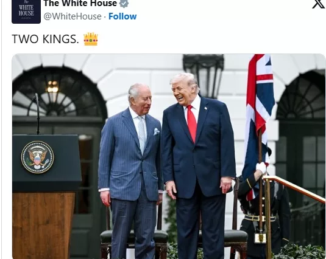Click the hanging lantern in the photo
Image resolution: width=326 pixels, height=259 pixels.
tap(204, 75)
